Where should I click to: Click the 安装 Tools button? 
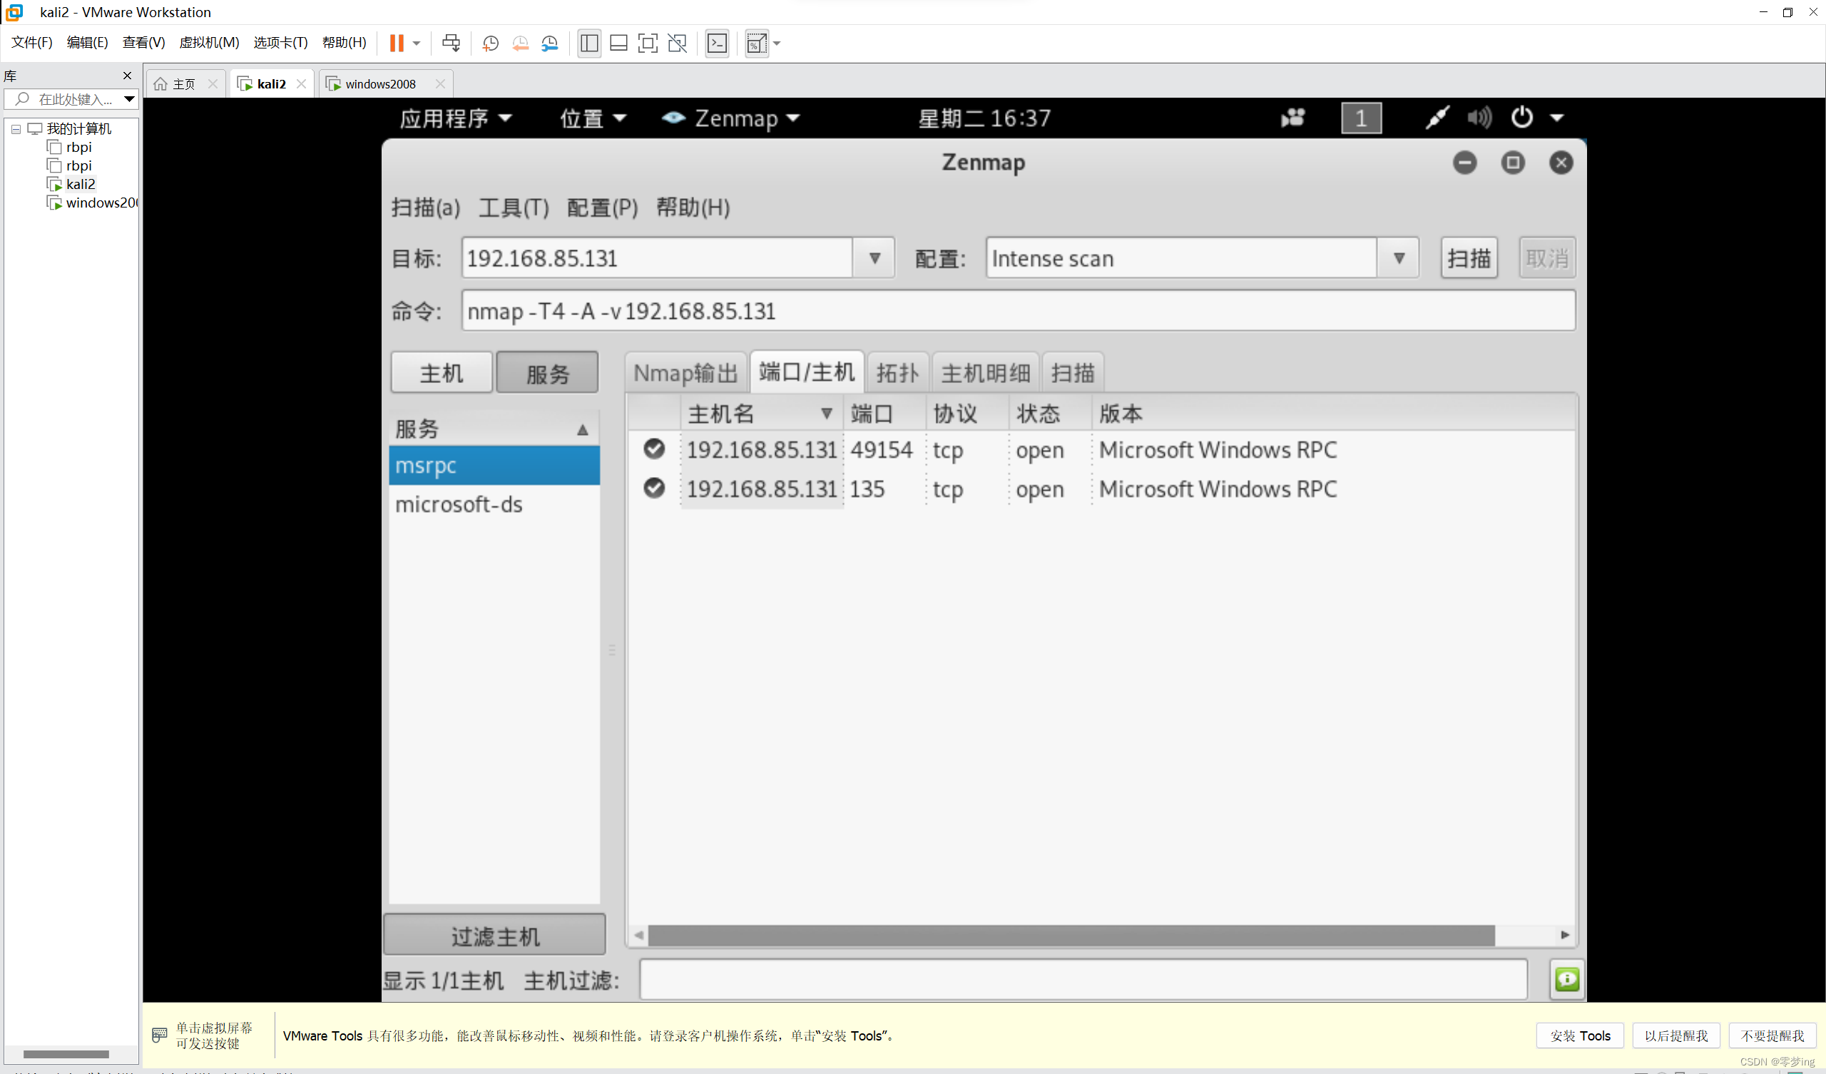1580,1035
